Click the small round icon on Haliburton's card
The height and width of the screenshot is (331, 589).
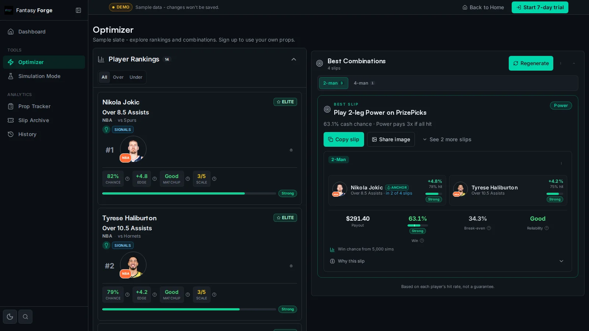[x=291, y=266]
